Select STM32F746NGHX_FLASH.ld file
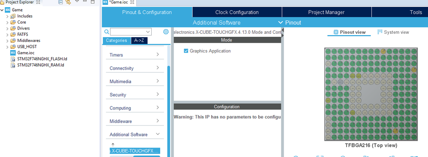The width and height of the screenshot is (428, 157). pyautogui.click(x=39, y=59)
